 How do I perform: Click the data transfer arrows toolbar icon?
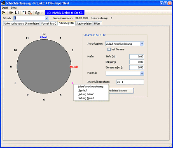[24, 13]
